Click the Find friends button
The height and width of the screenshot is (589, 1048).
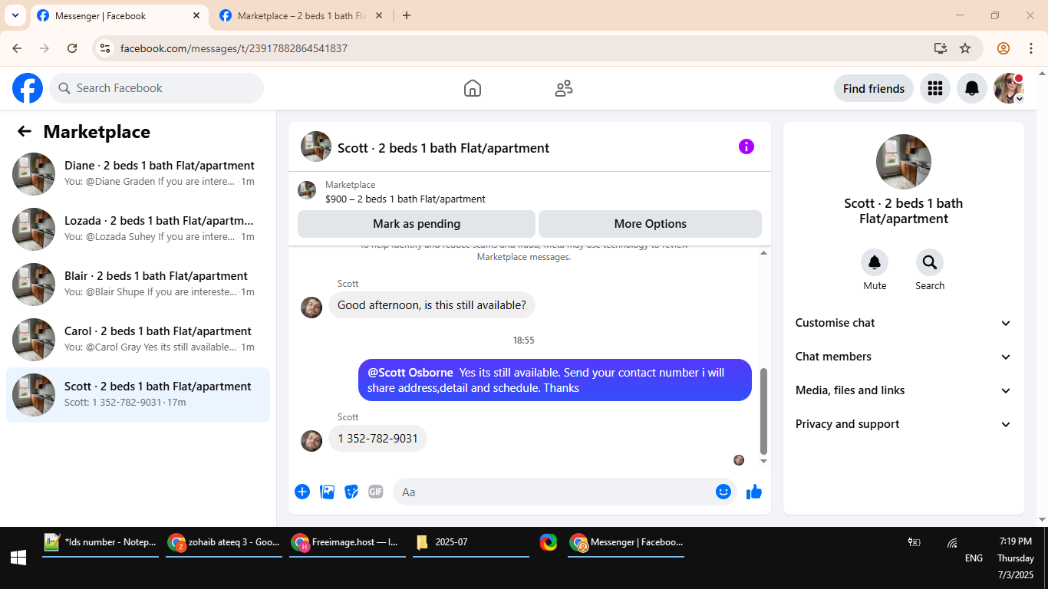(x=874, y=88)
